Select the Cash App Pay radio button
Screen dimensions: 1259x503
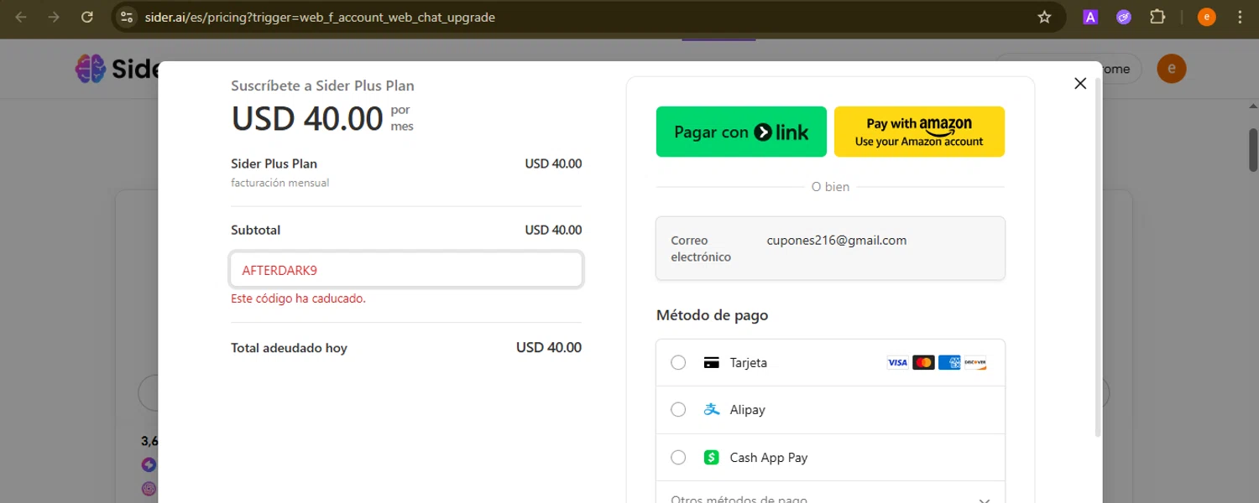pyautogui.click(x=678, y=458)
